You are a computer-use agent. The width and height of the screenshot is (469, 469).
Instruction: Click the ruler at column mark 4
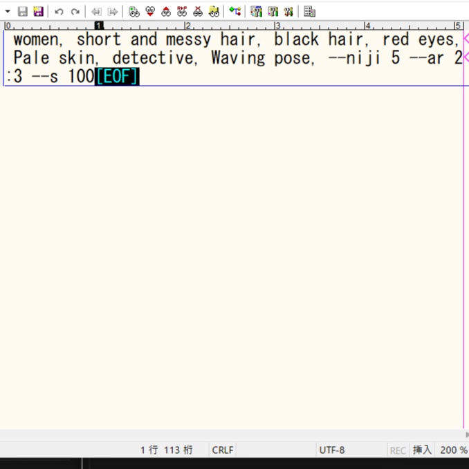pos(367,26)
